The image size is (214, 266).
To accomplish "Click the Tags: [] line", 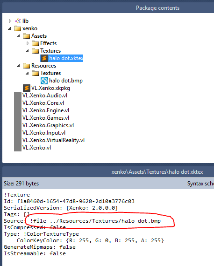I will pos(17,214).
